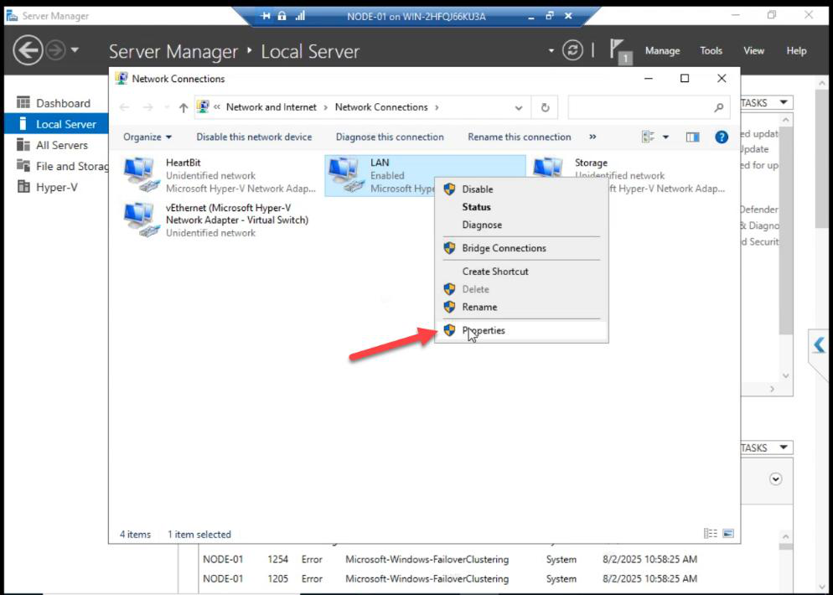833x595 pixels.
Task: Click the Server Manager title bar icon
Action: pyautogui.click(x=12, y=16)
